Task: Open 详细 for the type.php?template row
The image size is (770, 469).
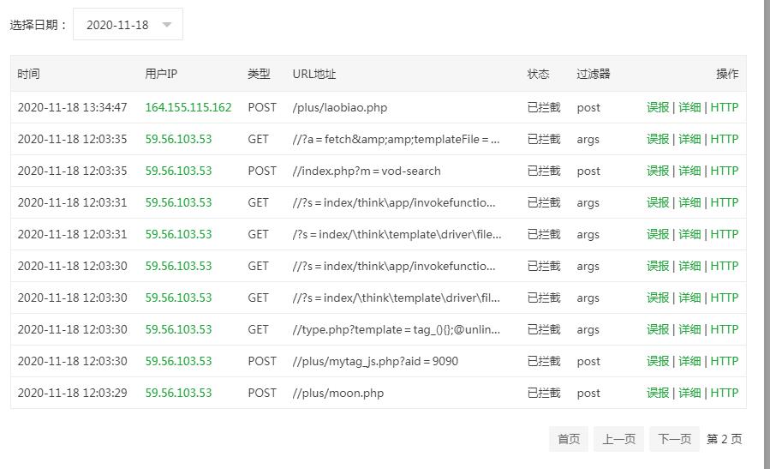Action: 689,329
